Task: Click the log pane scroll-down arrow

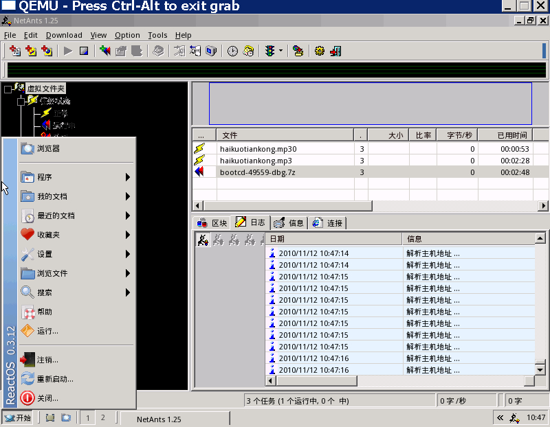Action: (x=540, y=369)
